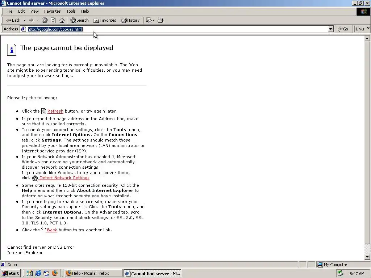Stop page loading with the Stop icon

(45, 20)
